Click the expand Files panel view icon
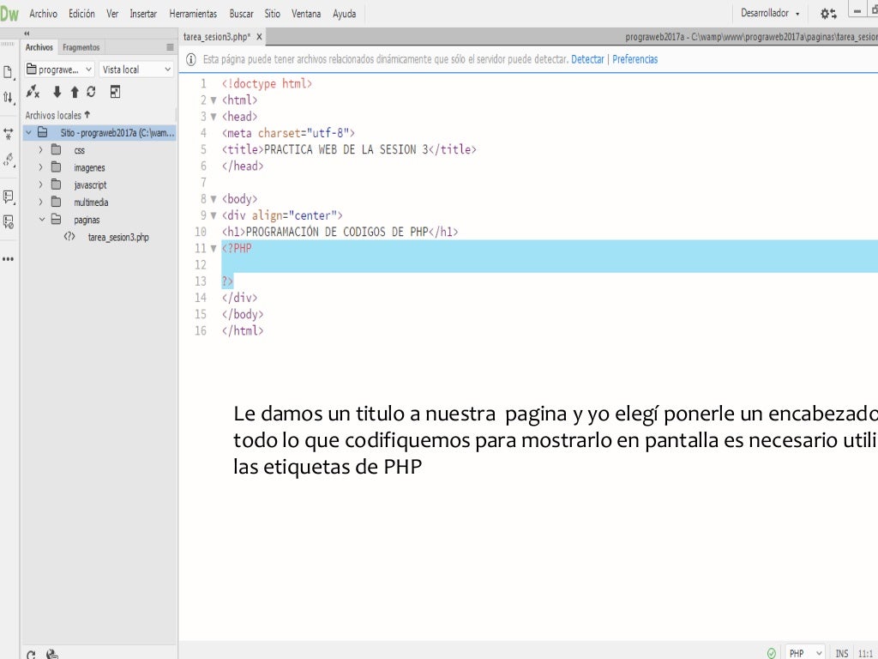Screen dimensions: 878x659 [x=116, y=92]
